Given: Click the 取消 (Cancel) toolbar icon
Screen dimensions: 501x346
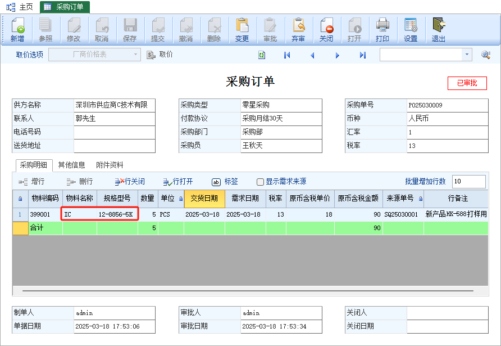Looking at the screenshot, I should point(102,29).
